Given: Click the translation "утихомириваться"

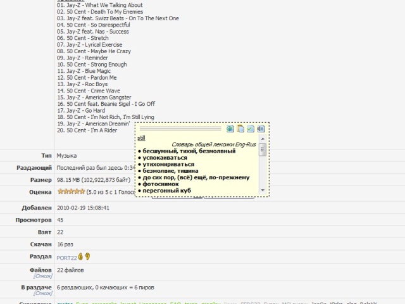Looking at the screenshot, I should click(x=168, y=164).
